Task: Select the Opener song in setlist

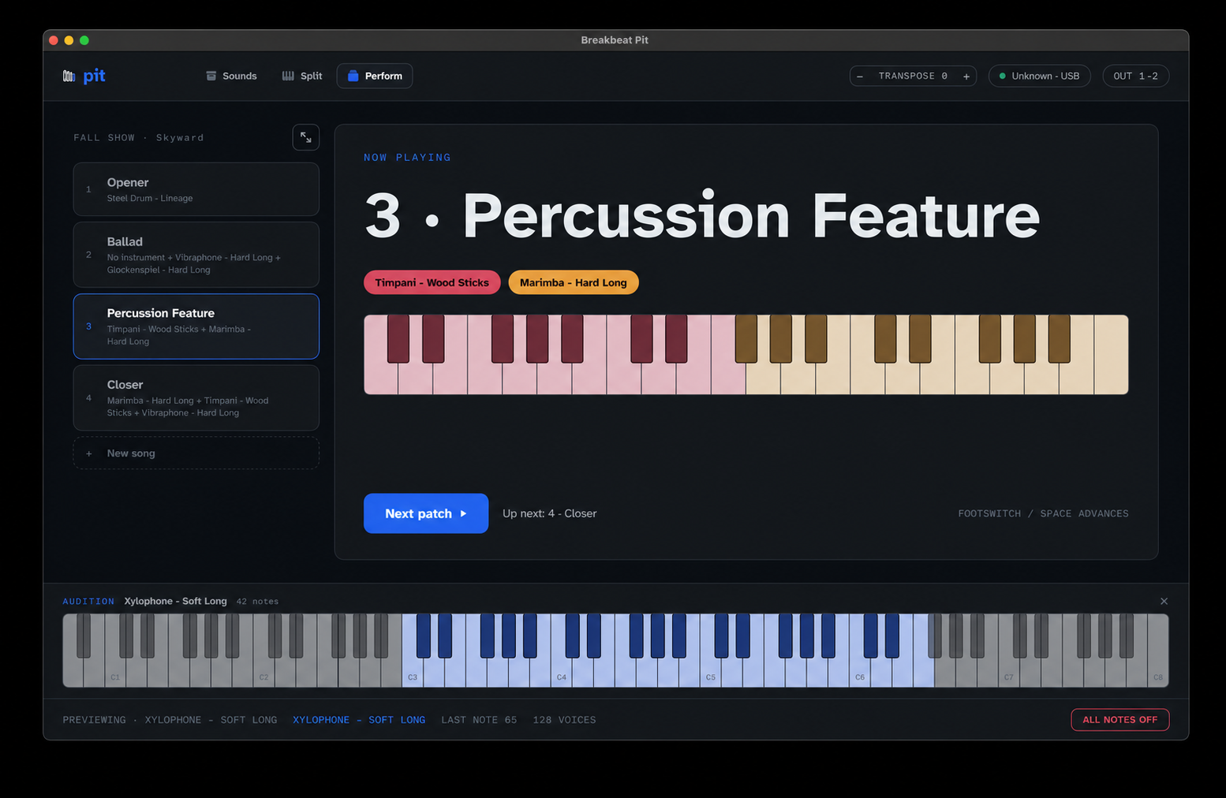Action: (x=196, y=189)
